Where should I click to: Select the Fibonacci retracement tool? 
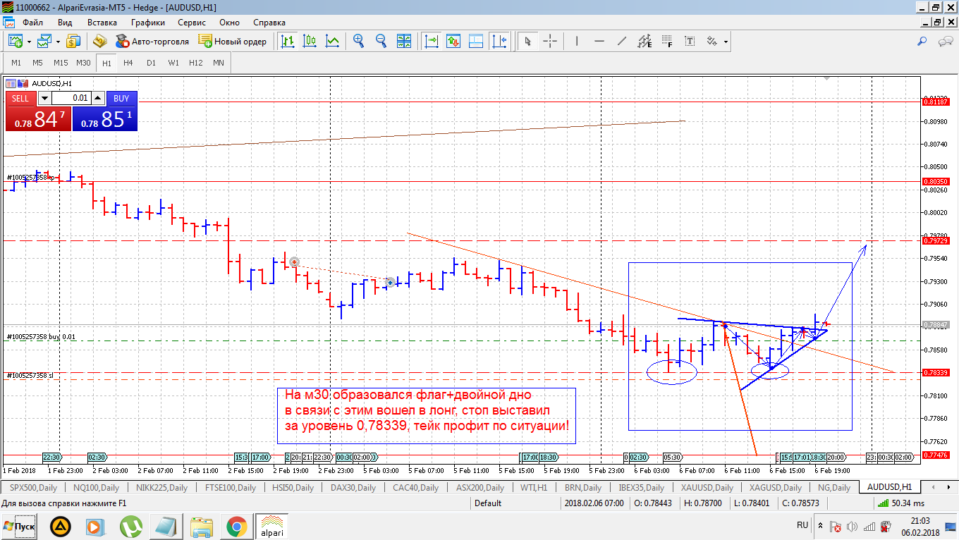[x=666, y=41]
